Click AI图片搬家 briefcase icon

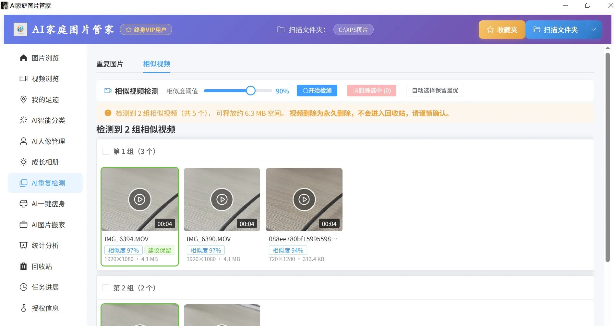click(23, 225)
